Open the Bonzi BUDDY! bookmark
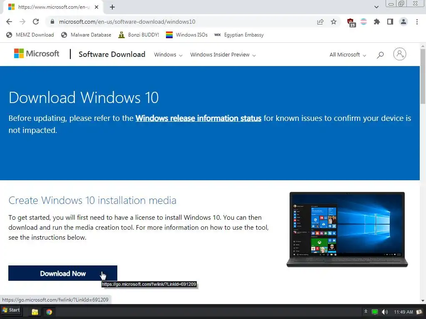 [x=139, y=35]
